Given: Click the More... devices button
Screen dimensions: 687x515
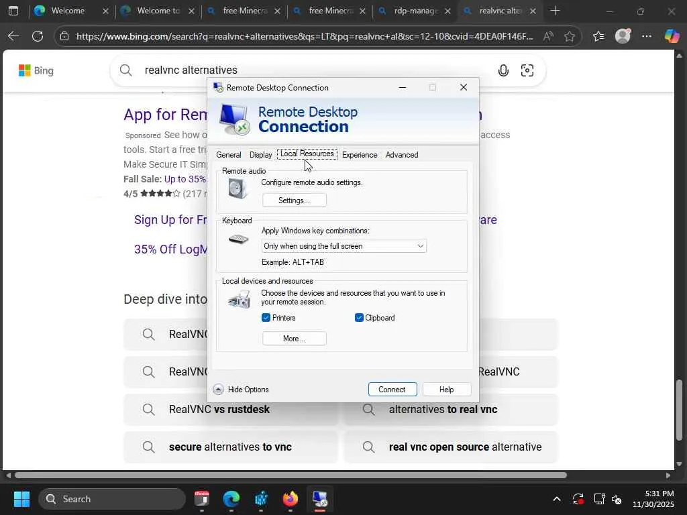Looking at the screenshot, I should click(x=294, y=339).
